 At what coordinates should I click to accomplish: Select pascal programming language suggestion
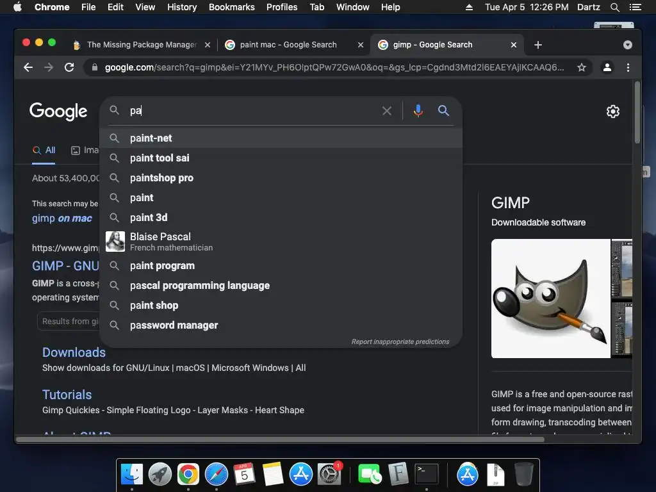tap(281, 285)
